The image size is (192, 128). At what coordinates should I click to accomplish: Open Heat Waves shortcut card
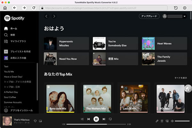click(x=164, y=44)
